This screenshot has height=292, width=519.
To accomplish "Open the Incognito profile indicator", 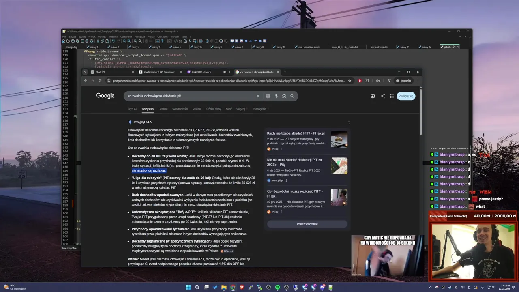I will pyautogui.click(x=404, y=81).
